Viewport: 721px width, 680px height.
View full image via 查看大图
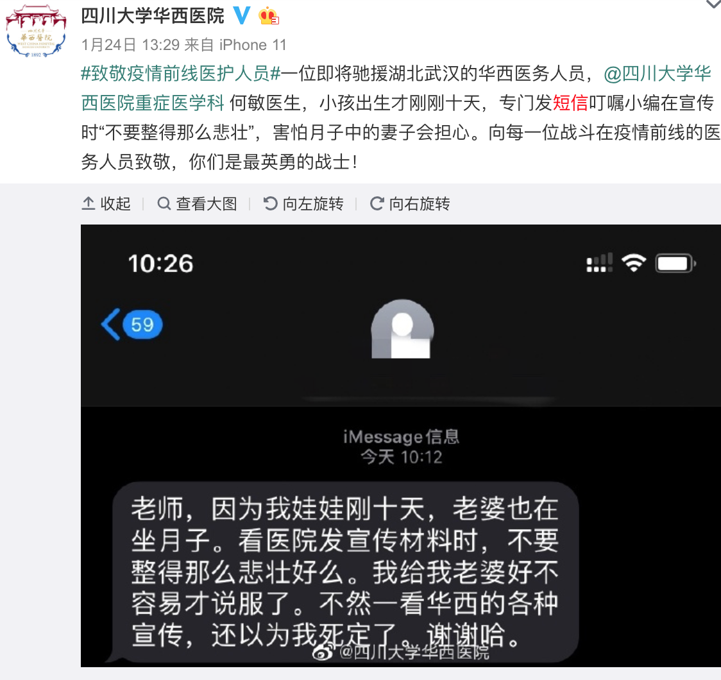coord(198,203)
